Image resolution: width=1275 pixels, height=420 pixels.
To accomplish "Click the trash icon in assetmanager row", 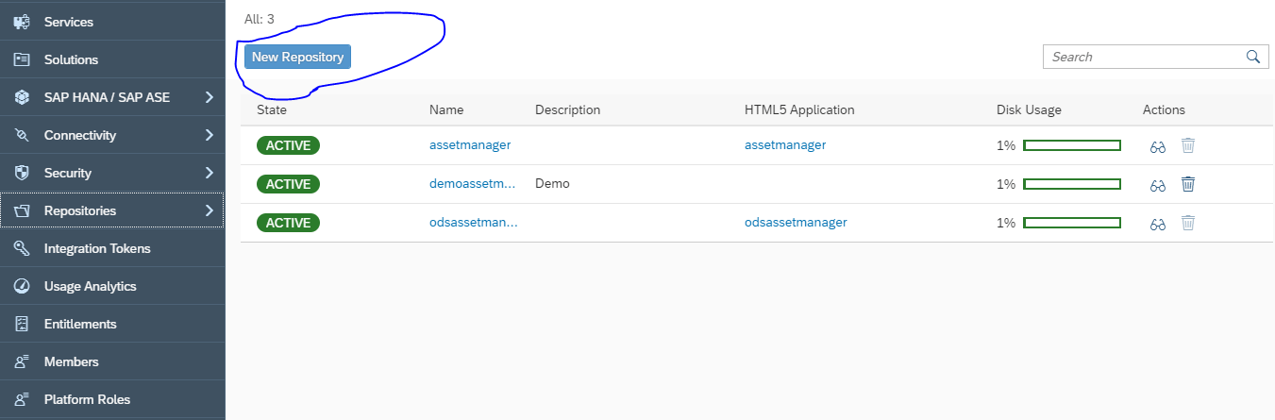I will [1188, 145].
